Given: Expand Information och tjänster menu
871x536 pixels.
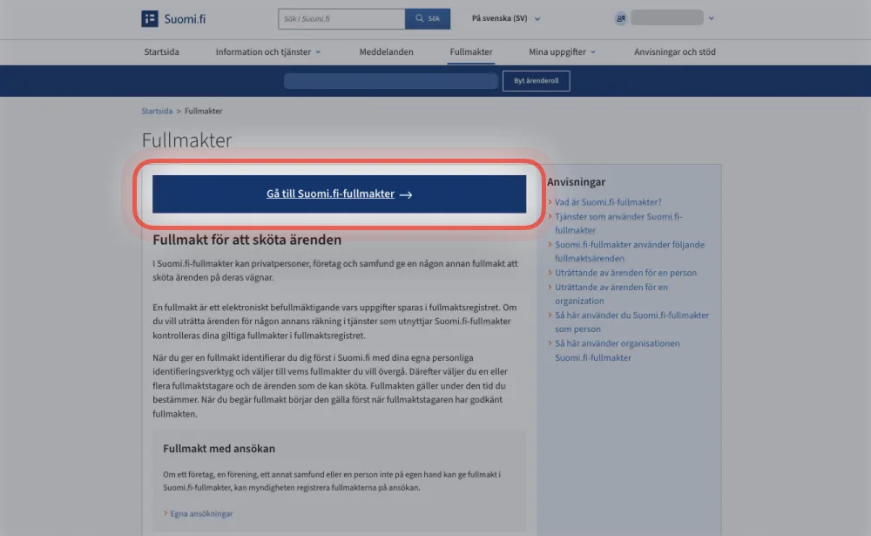Looking at the screenshot, I should point(267,51).
